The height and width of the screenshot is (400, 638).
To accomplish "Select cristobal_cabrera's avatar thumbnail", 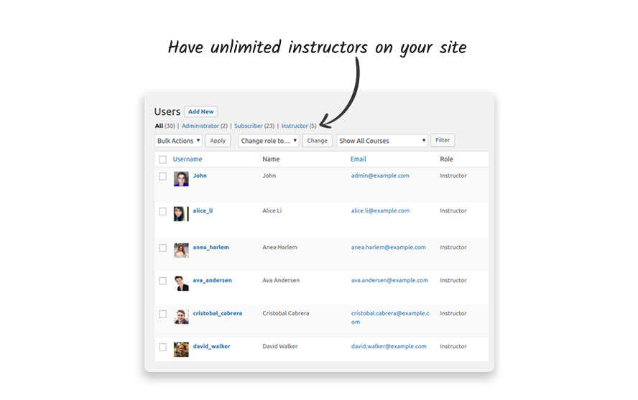I will tap(181, 316).
